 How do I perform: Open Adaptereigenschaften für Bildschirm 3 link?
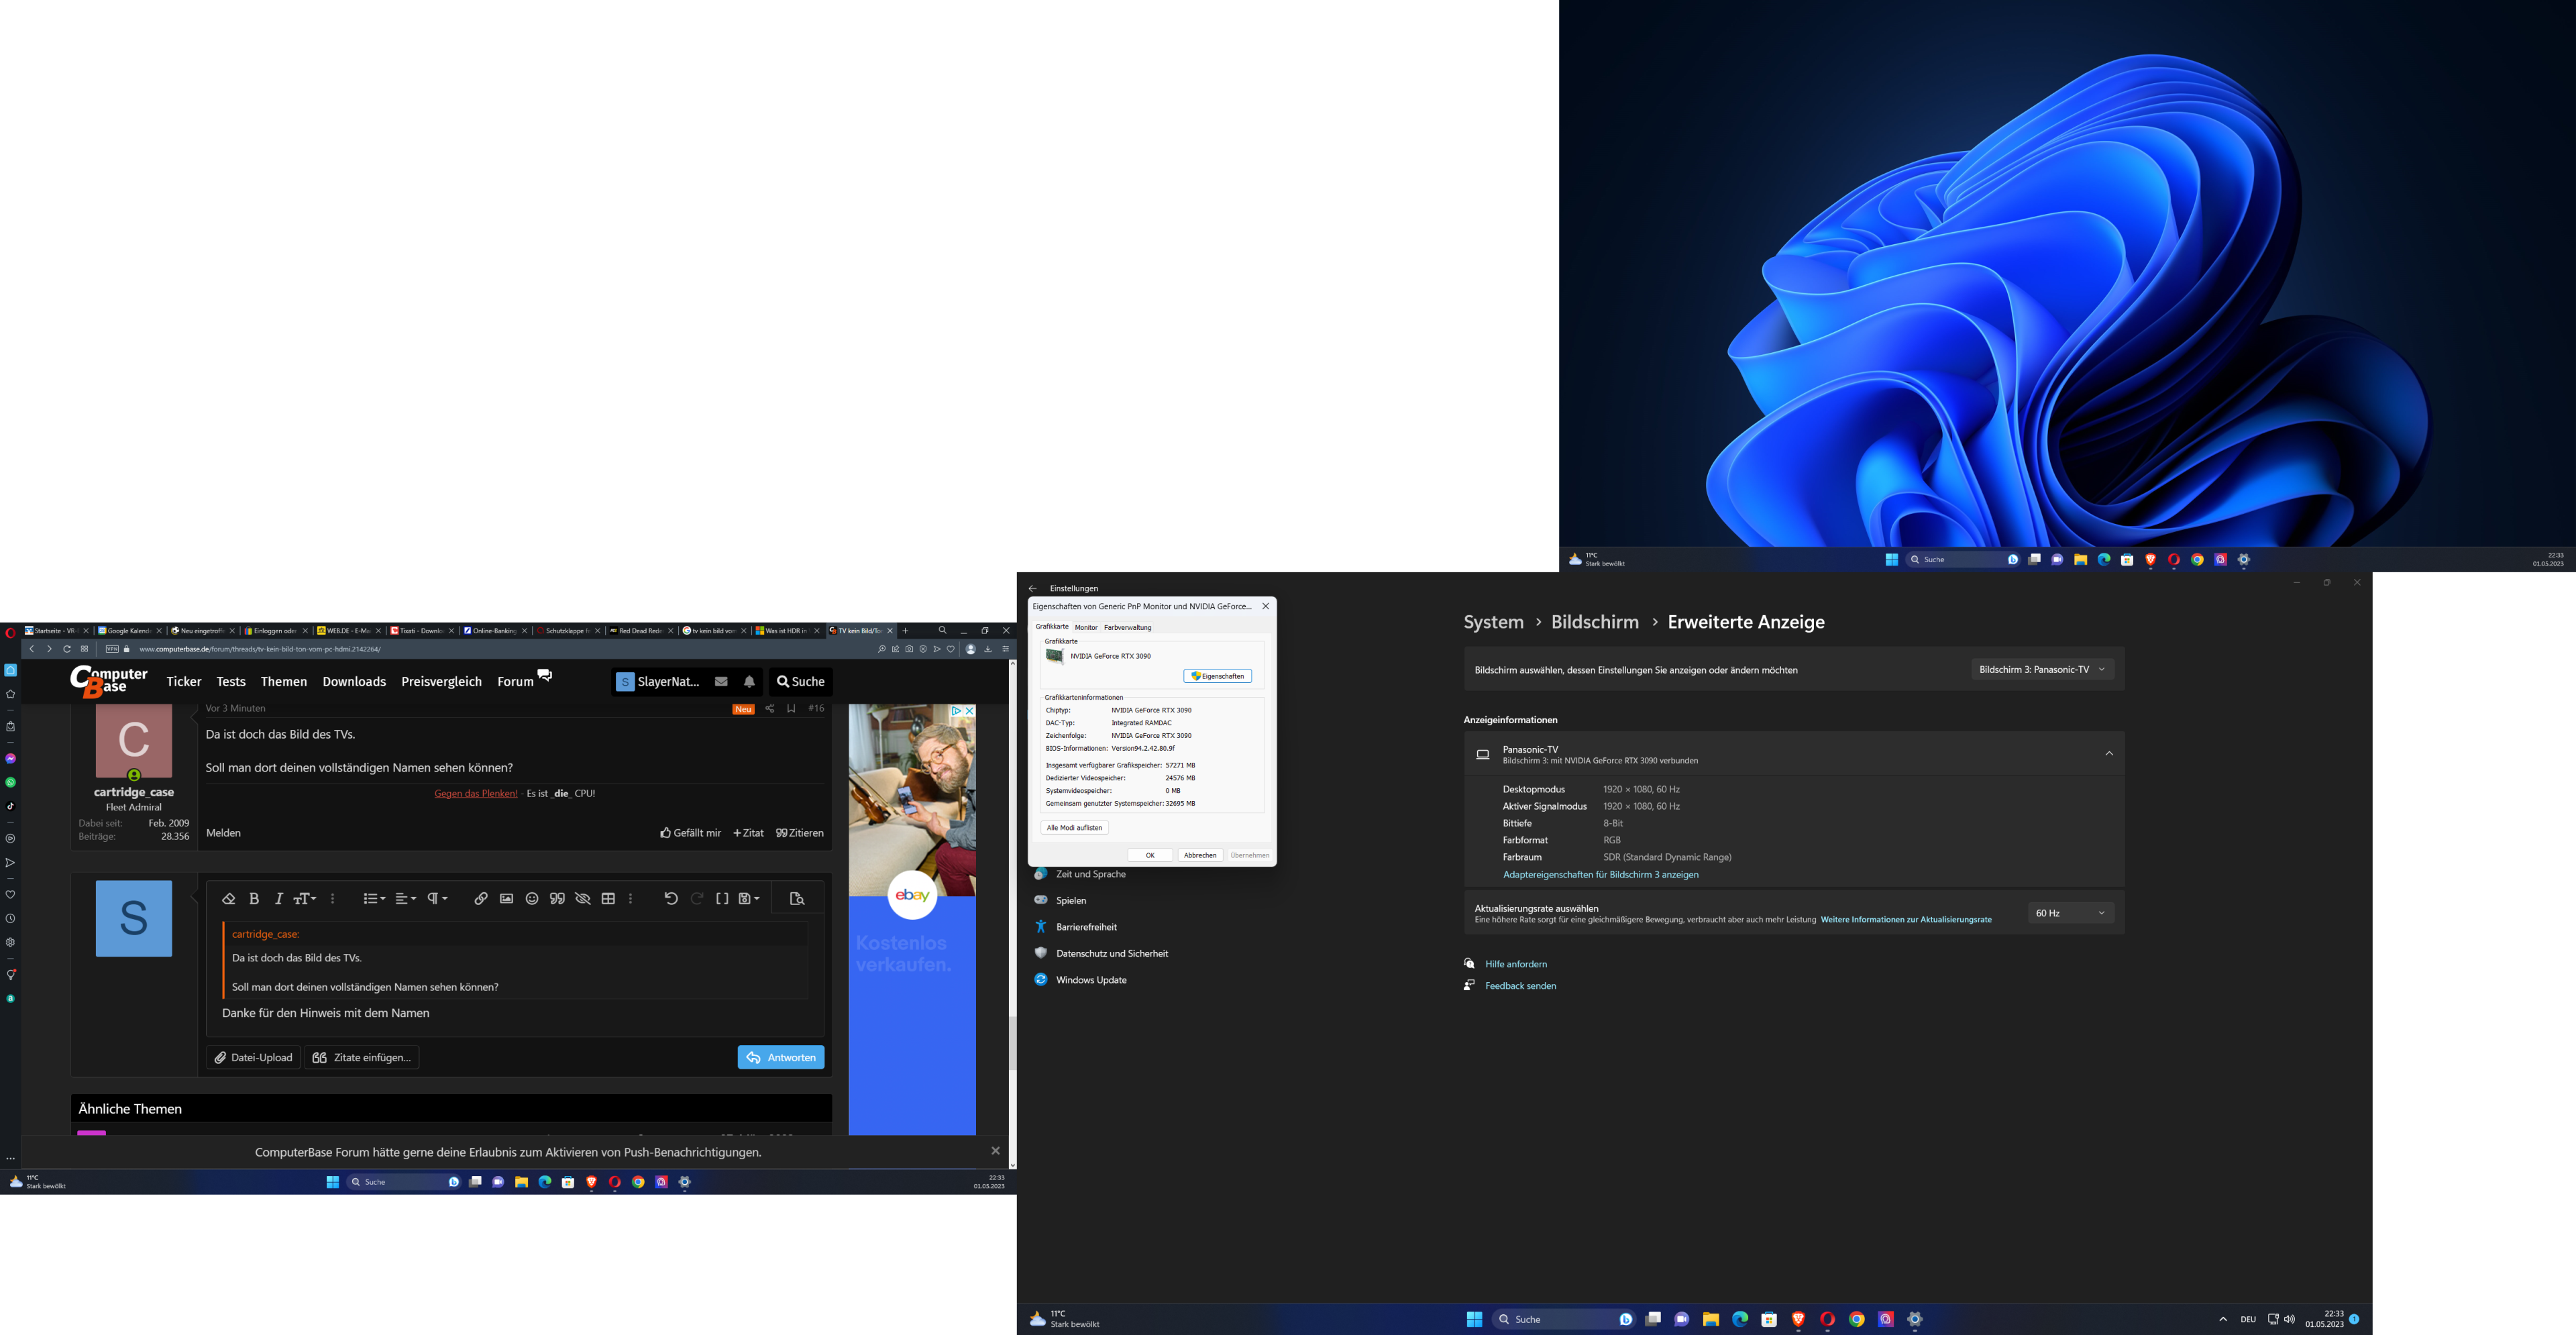[x=1600, y=875]
